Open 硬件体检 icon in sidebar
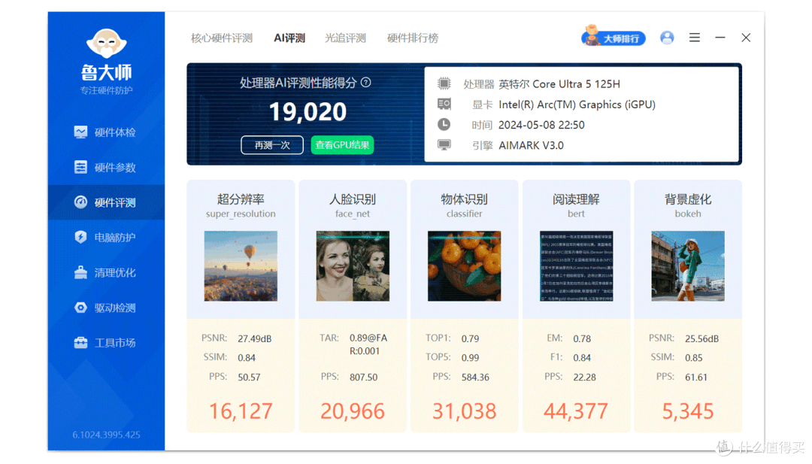The image size is (812, 464). [80, 132]
